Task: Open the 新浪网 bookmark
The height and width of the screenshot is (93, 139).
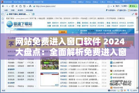Action: tap(19, 10)
